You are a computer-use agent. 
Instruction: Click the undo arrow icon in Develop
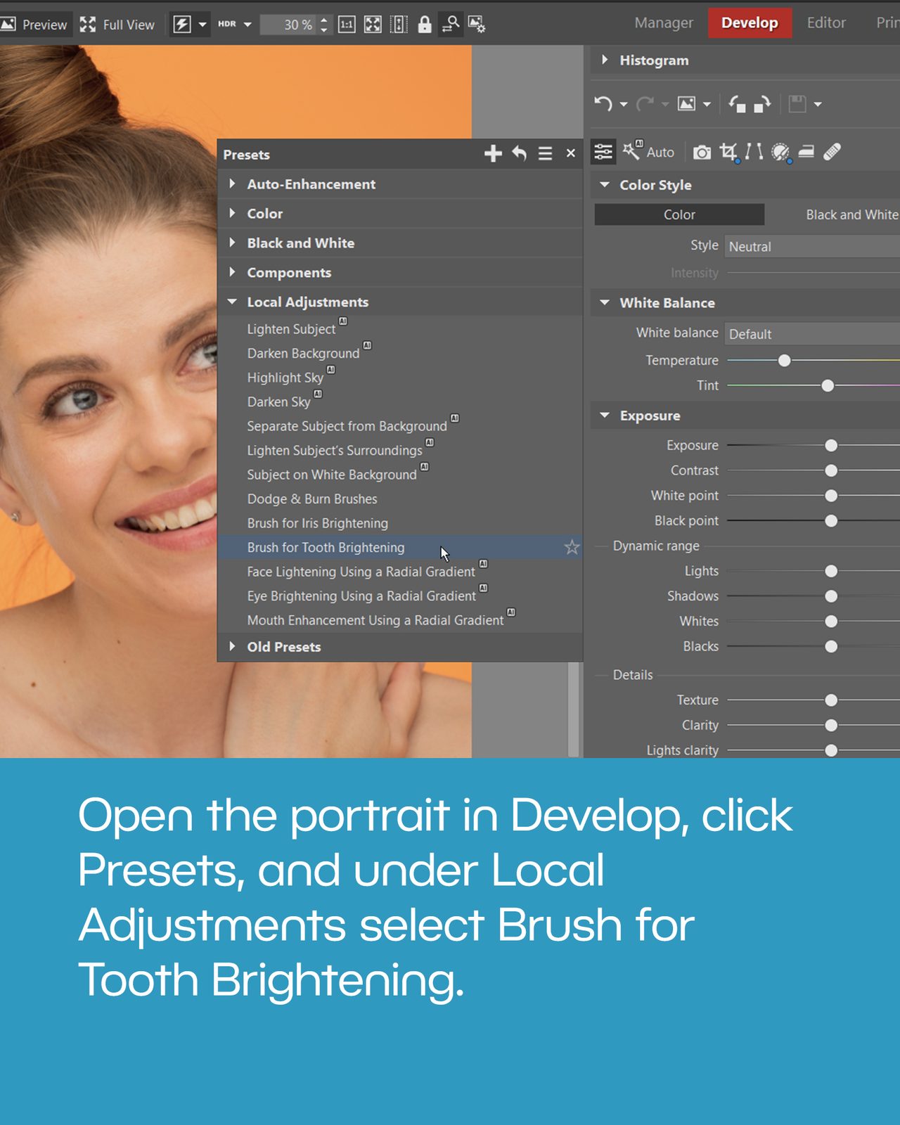pos(603,104)
